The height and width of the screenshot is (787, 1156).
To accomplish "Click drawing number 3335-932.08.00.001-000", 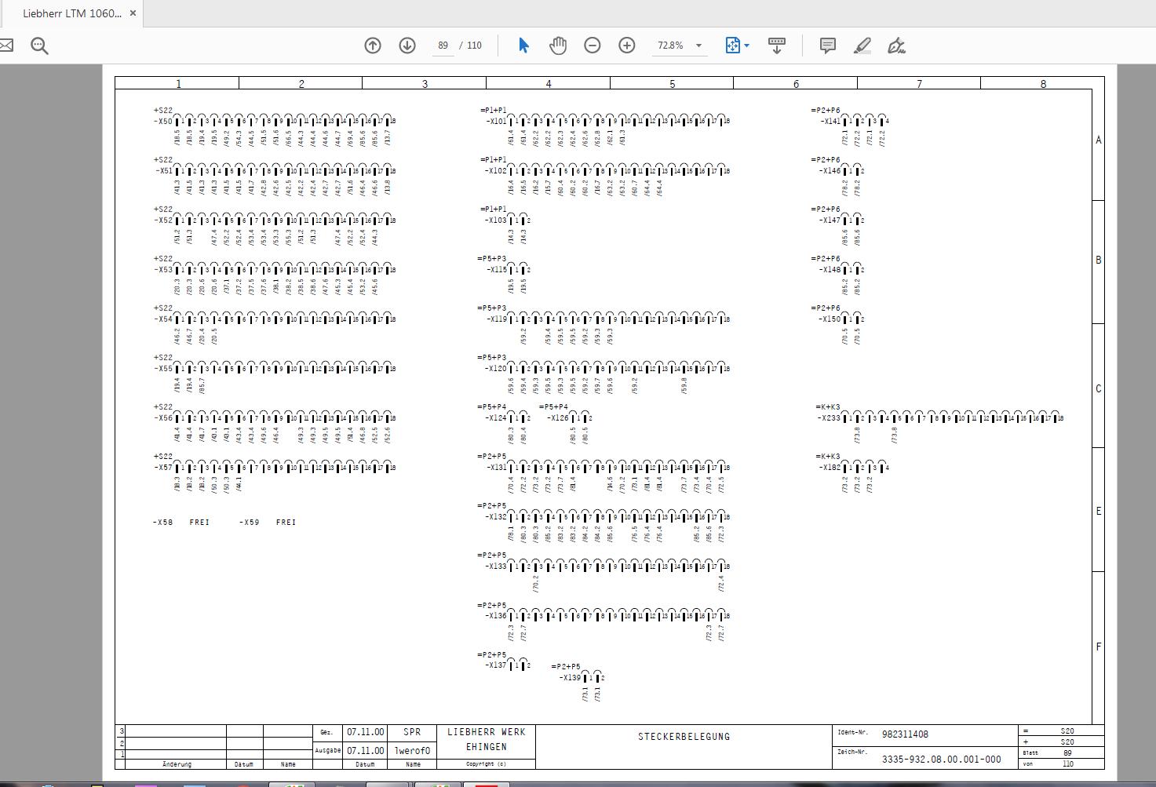I will pos(942,759).
